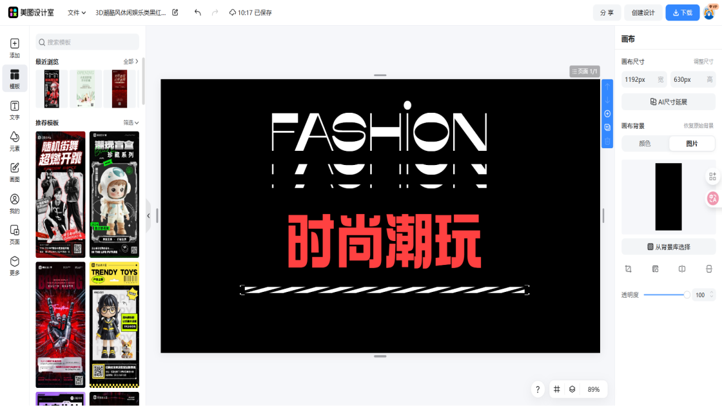Viewport: 722px width, 406px height.
Task: Expand the 筛选 filter dropdown
Action: coord(131,122)
